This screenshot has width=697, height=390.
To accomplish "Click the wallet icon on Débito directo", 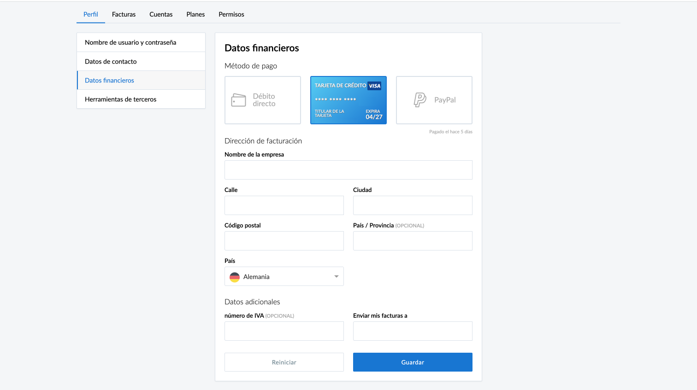I will [238, 100].
